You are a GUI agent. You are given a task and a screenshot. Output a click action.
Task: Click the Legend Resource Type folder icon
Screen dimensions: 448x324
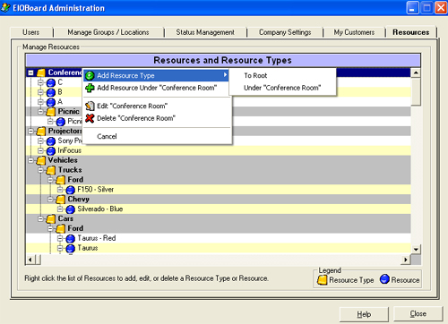click(323, 280)
